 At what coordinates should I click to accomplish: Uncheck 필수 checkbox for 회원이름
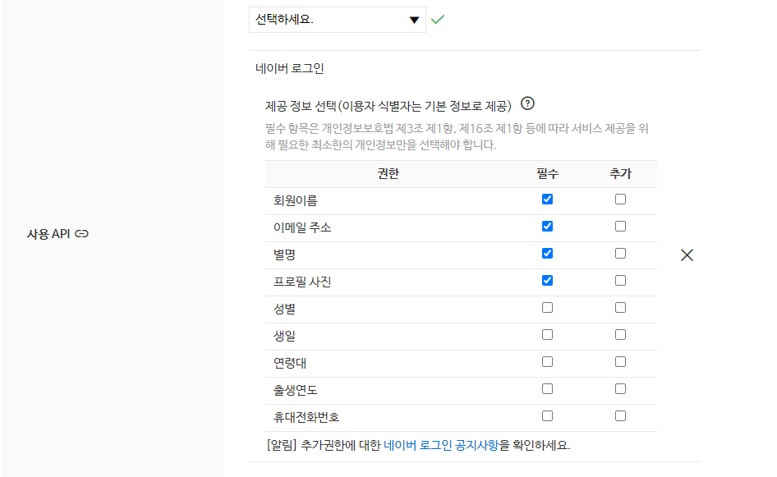coord(547,200)
